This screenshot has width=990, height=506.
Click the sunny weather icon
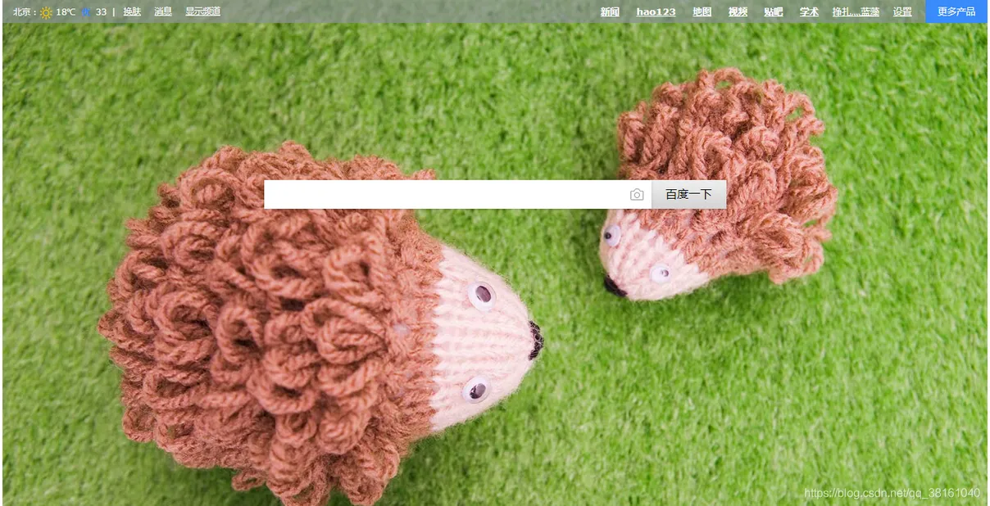click(x=46, y=12)
